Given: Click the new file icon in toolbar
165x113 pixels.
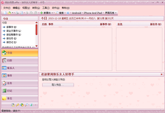Looking at the screenshot, I should [x=5, y=13].
